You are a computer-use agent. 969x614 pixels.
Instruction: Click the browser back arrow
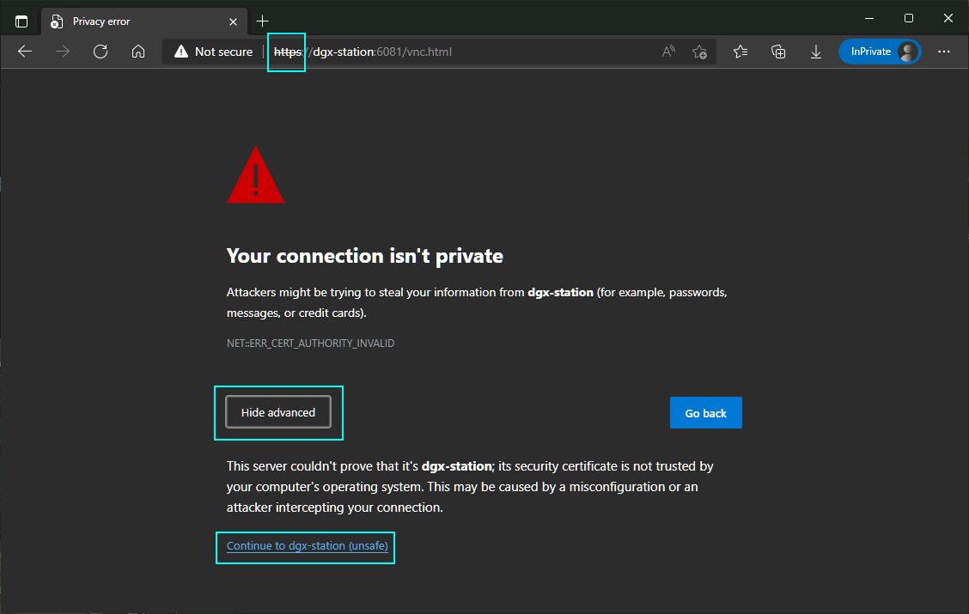click(25, 52)
